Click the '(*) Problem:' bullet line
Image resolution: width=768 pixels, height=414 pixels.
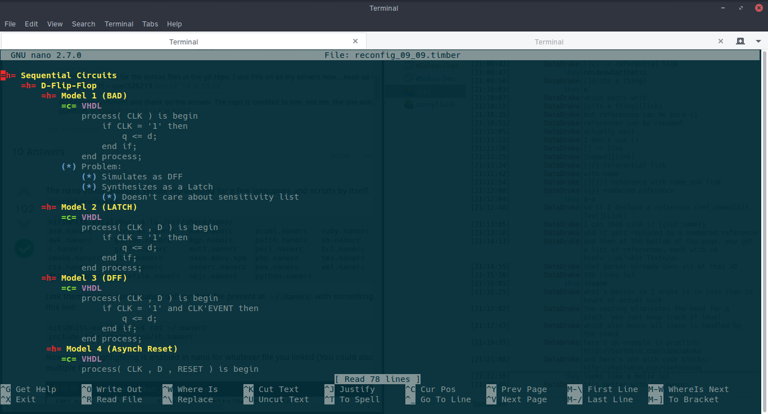(x=91, y=166)
